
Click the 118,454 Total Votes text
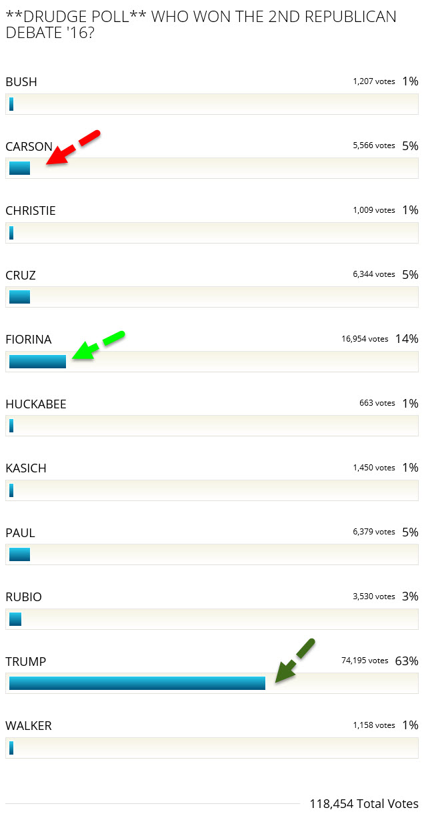tap(363, 803)
